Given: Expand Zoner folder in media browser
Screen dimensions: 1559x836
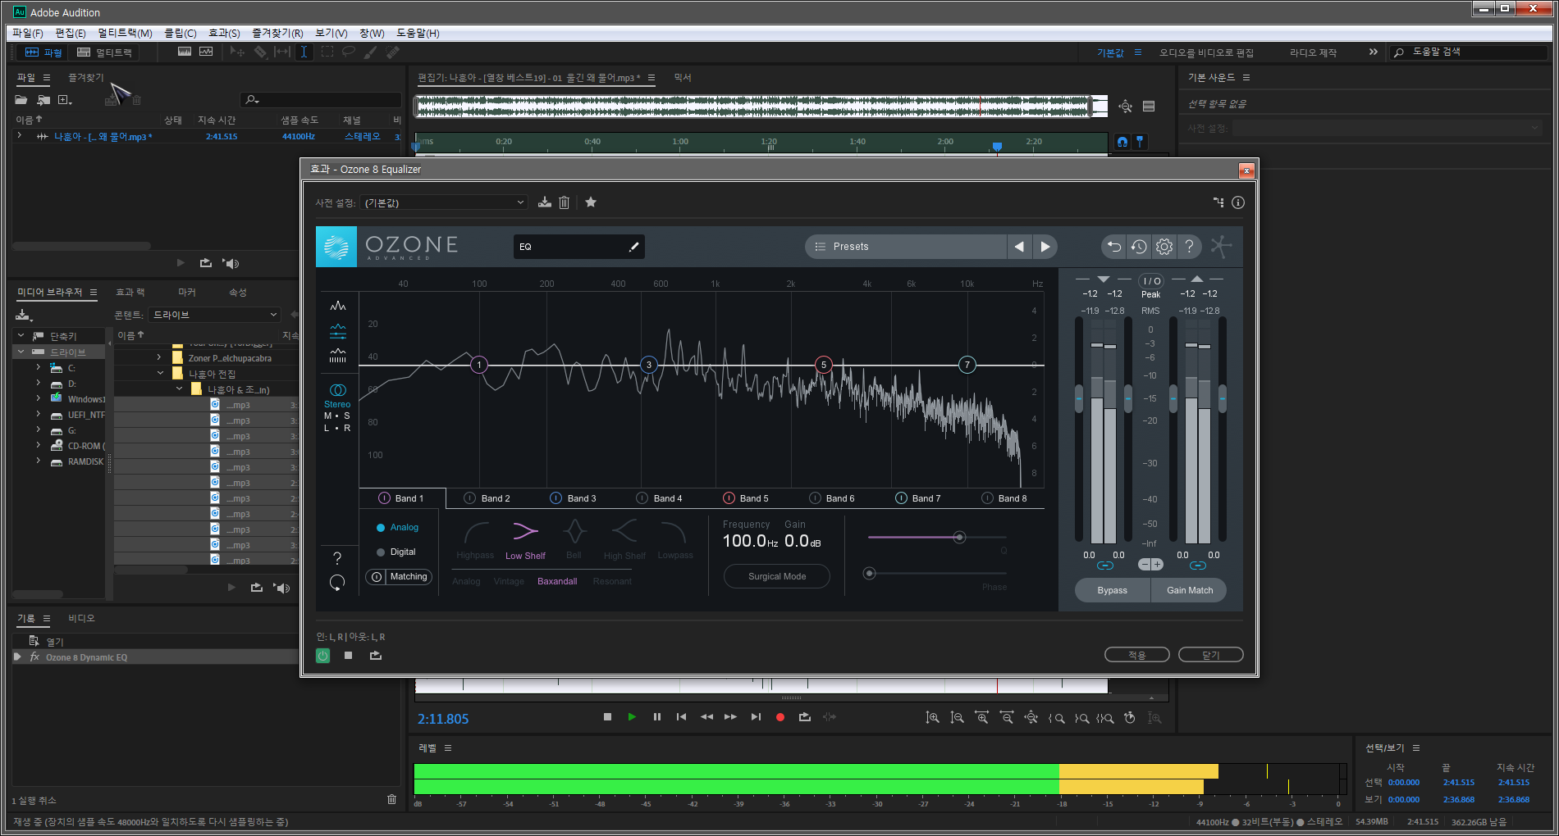Looking at the screenshot, I should tap(159, 357).
